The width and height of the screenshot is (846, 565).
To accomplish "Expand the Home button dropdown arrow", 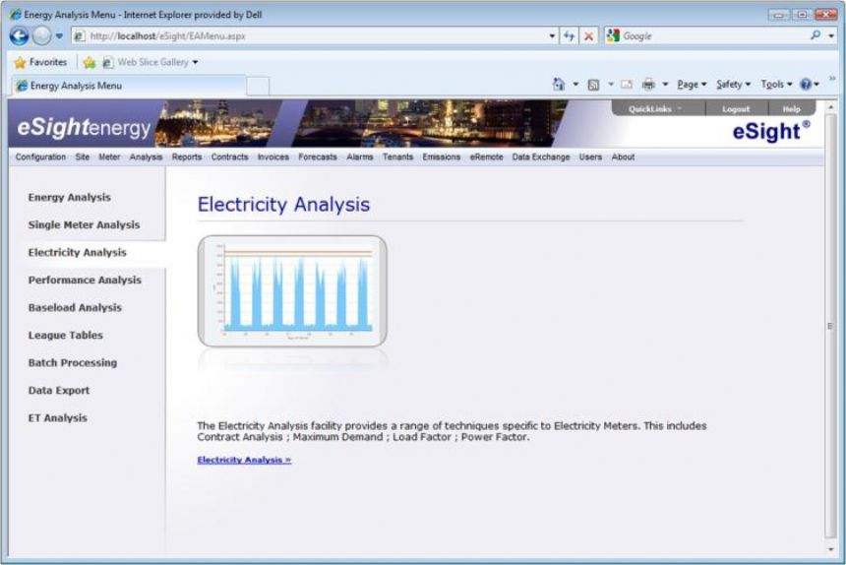I will [575, 85].
